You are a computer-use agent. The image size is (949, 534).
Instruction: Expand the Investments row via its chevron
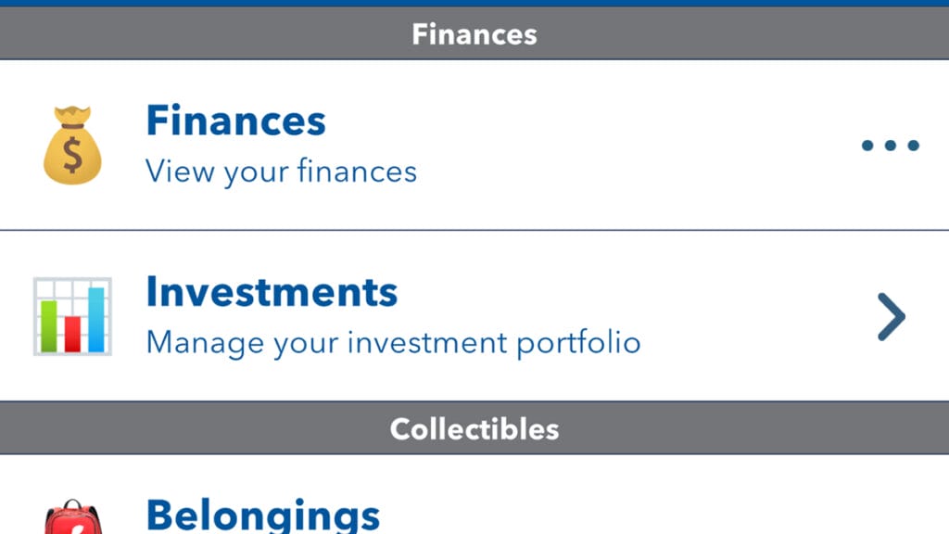(x=891, y=316)
